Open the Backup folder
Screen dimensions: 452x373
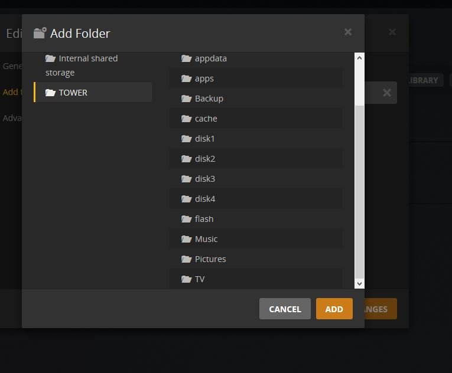point(256,99)
